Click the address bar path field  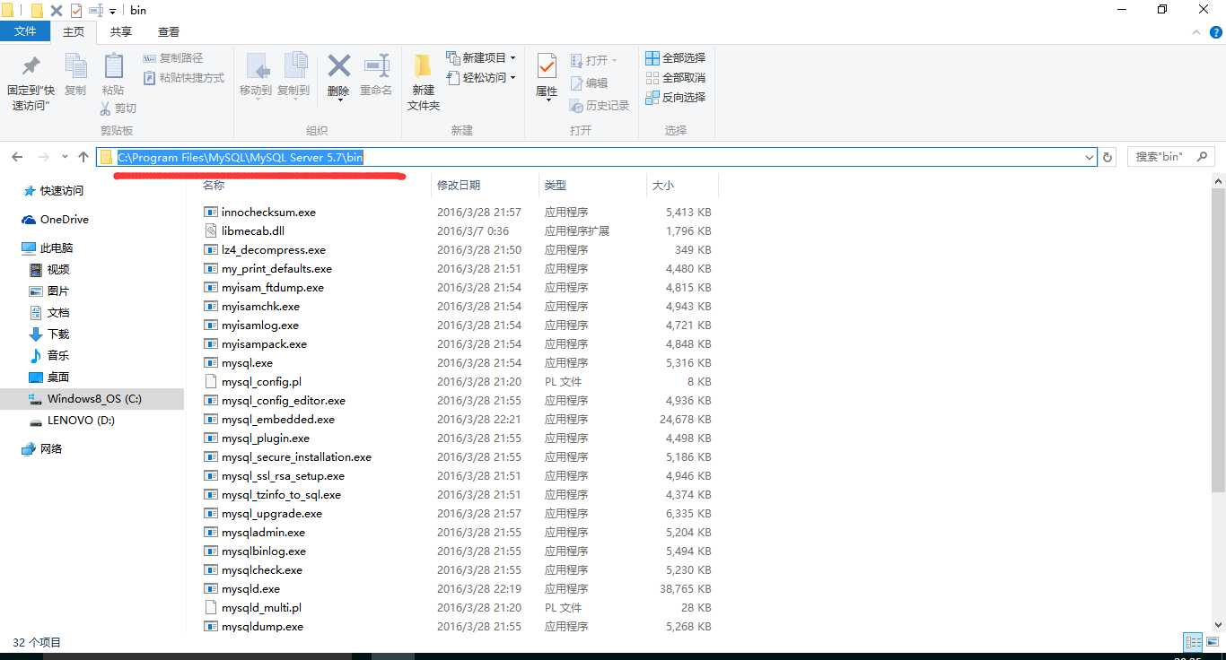(x=596, y=157)
